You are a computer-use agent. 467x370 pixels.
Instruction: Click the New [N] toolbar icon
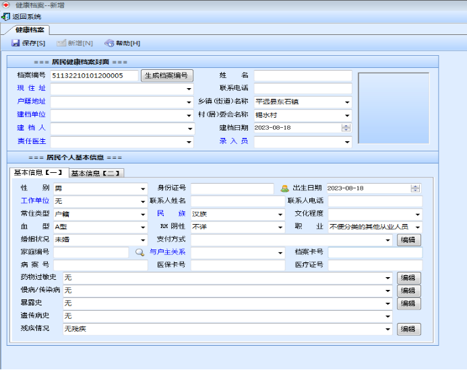point(62,43)
